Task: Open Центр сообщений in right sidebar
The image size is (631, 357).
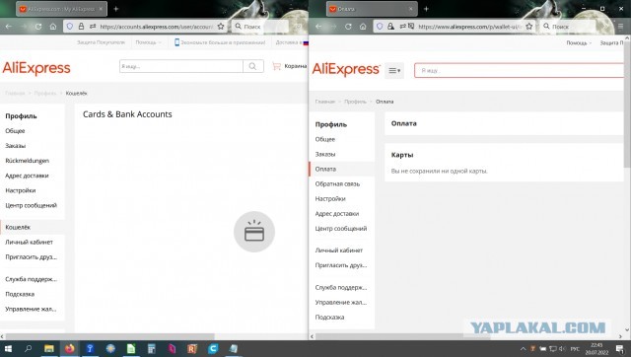Action: 341,229
